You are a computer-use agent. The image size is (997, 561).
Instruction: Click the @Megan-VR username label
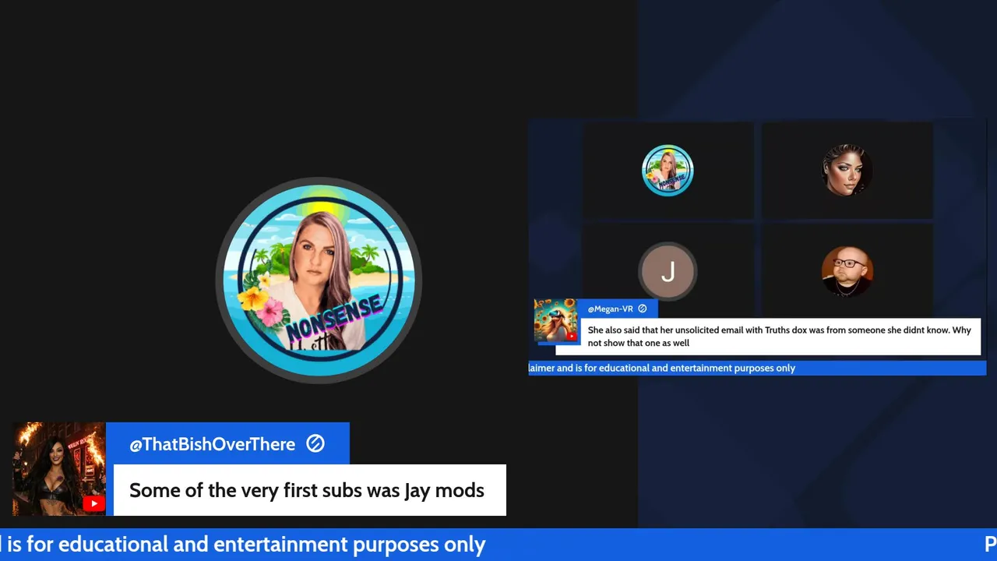coord(610,309)
